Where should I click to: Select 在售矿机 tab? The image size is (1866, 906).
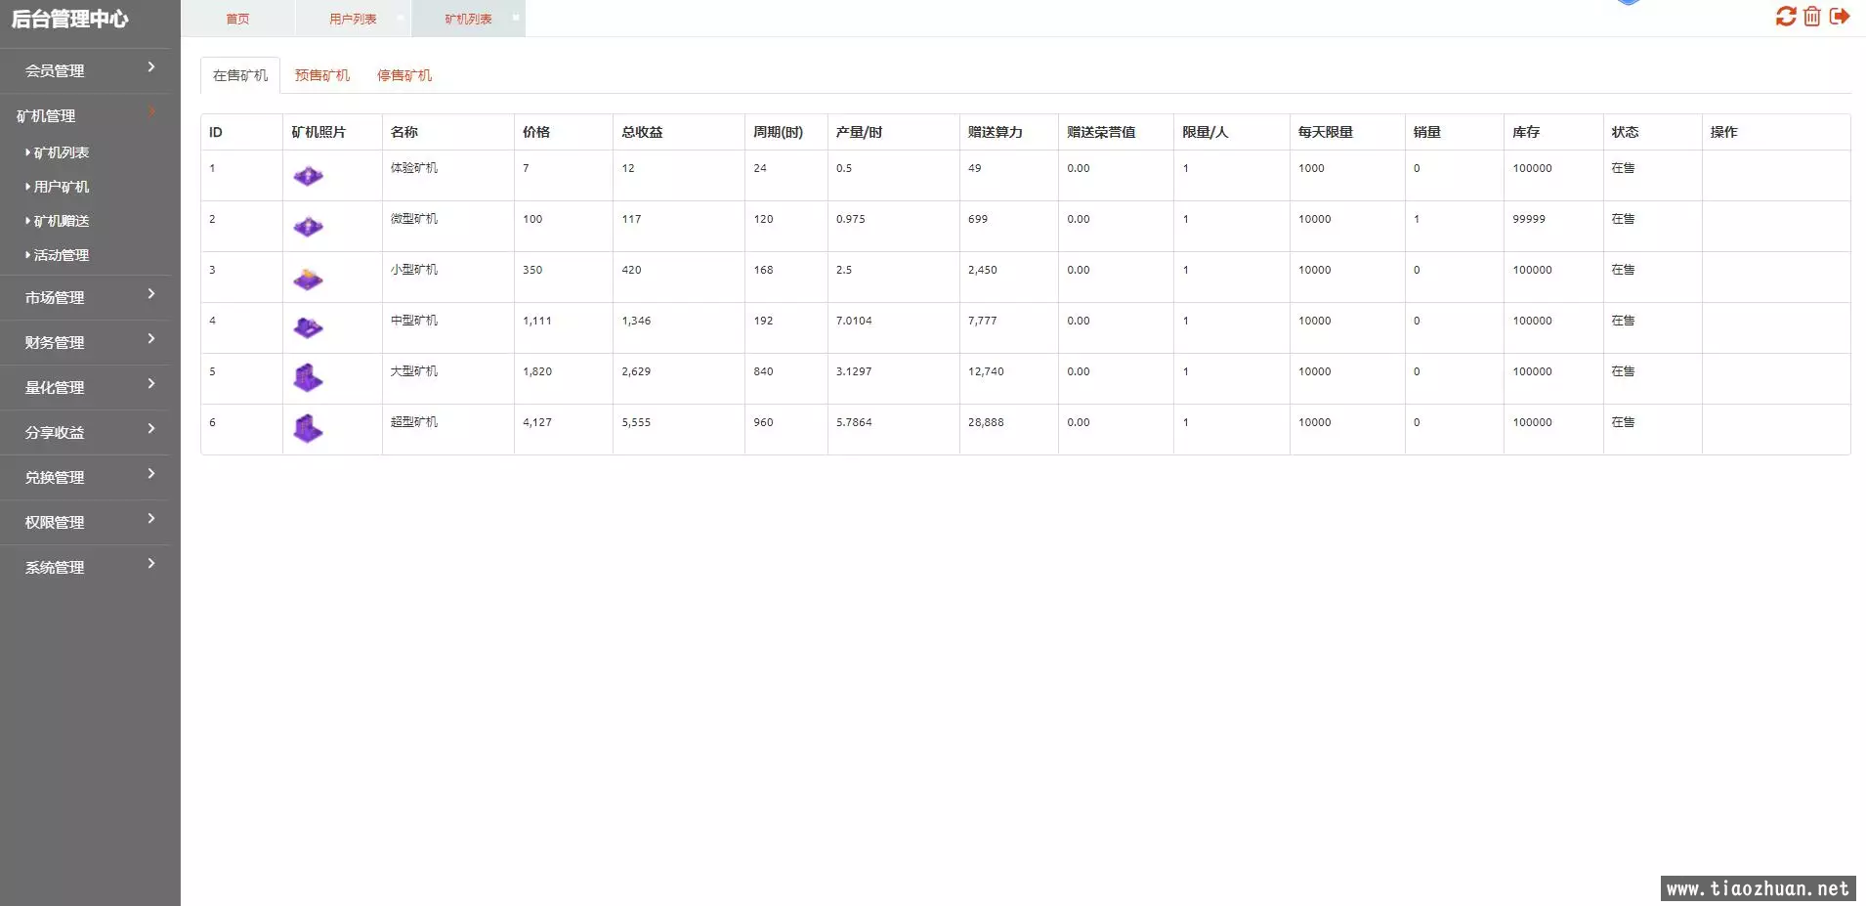point(240,75)
